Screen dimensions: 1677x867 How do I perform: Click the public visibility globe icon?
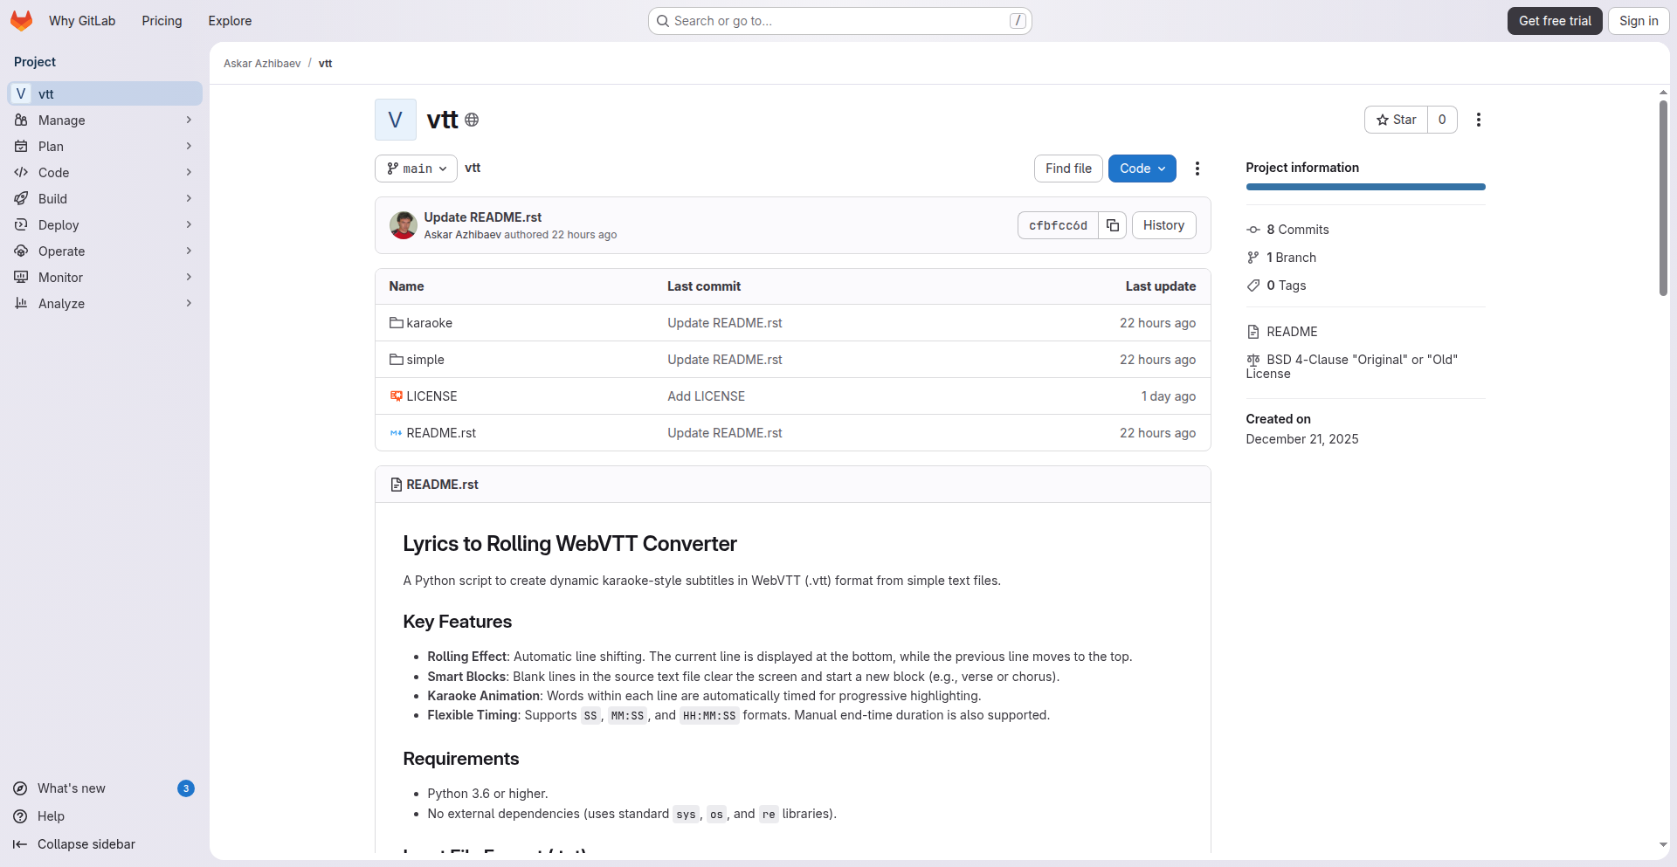[472, 120]
